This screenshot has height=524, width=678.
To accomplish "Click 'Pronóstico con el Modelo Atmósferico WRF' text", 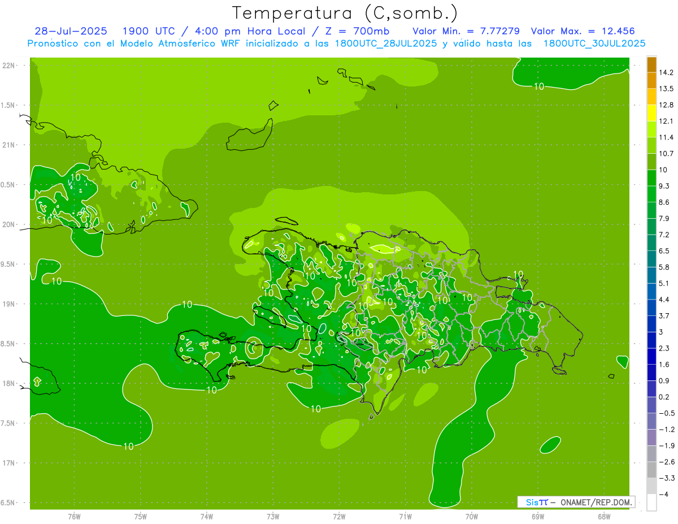I will (x=135, y=44).
